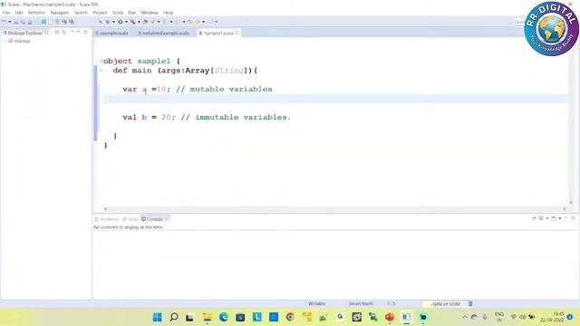580x326 pixels.
Task: Click the garbage collector trash icon in status bar
Action: tap(470, 304)
